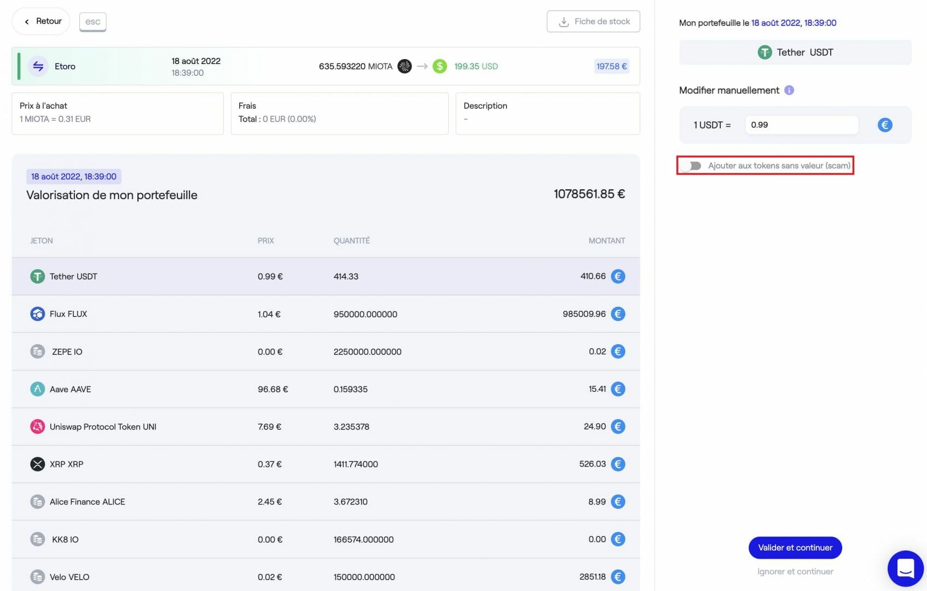Click the 985009.96 amount value
The width and height of the screenshot is (927, 591).
pyautogui.click(x=584, y=314)
